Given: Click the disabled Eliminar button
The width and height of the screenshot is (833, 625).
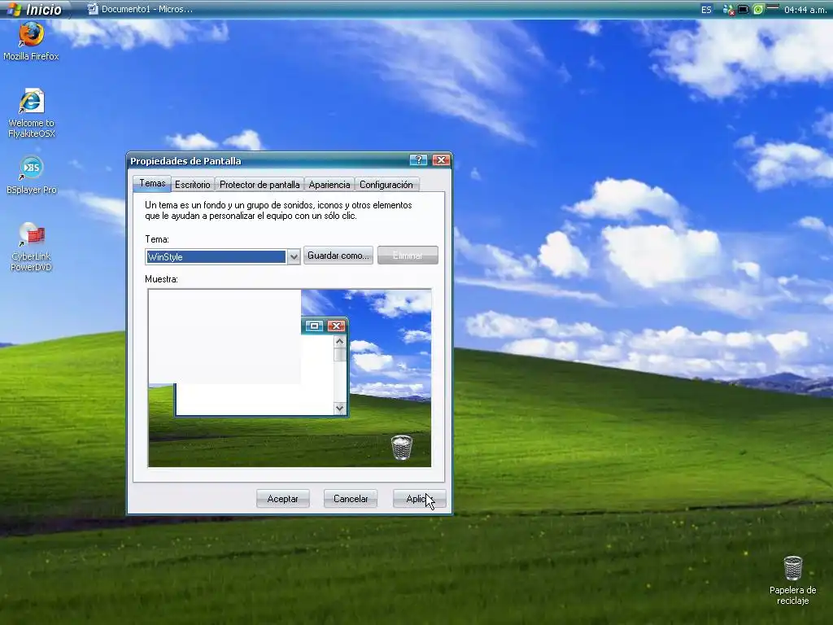Looking at the screenshot, I should click(408, 256).
